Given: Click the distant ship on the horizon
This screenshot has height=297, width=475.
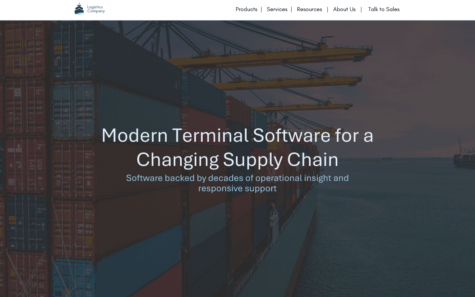Looking at the screenshot, I should [x=464, y=160].
